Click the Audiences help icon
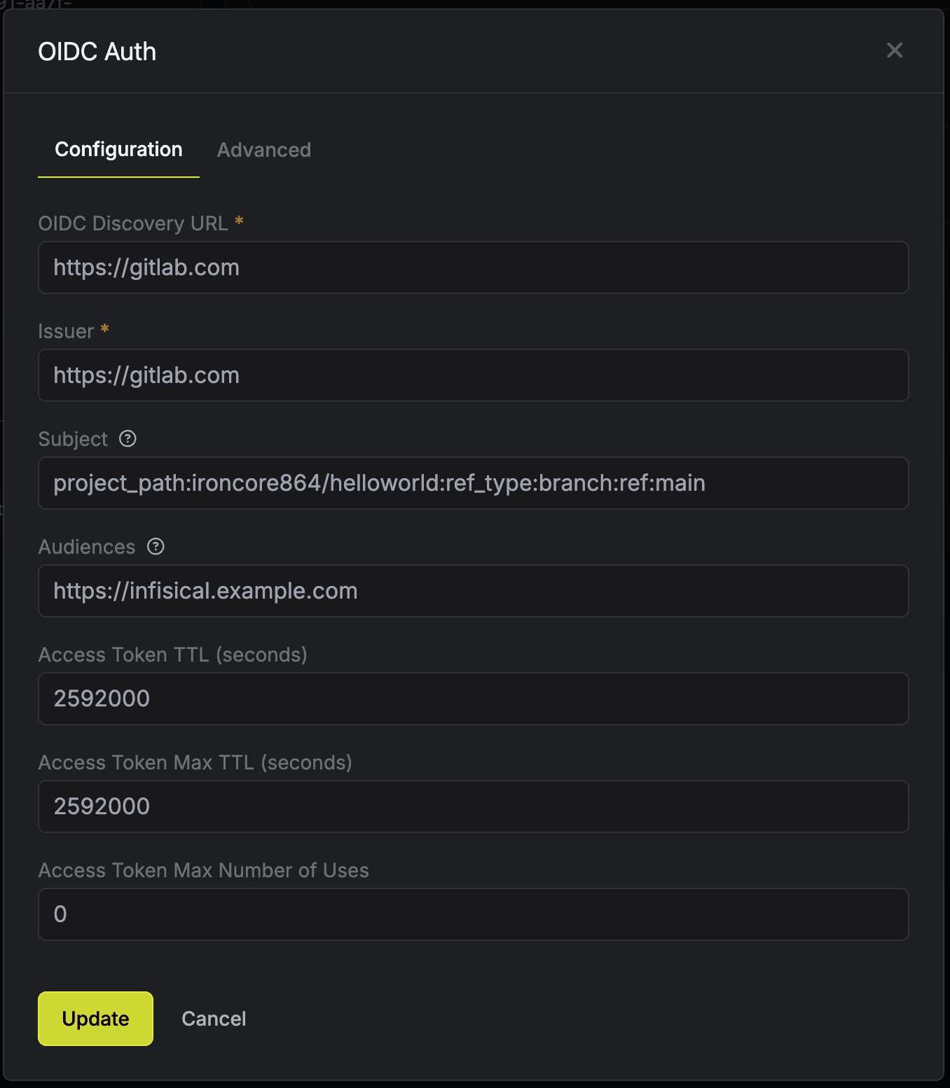The image size is (950, 1088). (156, 547)
